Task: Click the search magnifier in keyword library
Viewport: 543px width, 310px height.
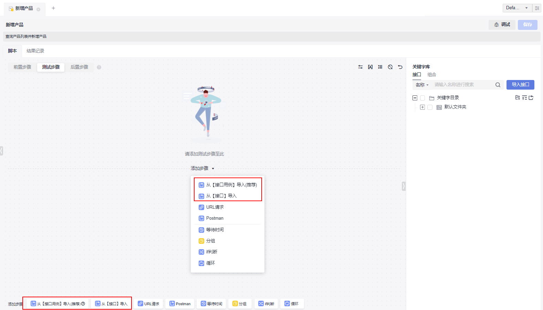Action: [x=498, y=85]
